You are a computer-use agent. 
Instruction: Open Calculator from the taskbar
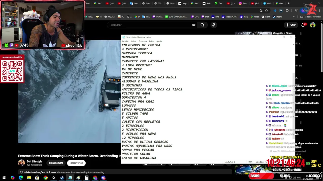click(x=87, y=178)
